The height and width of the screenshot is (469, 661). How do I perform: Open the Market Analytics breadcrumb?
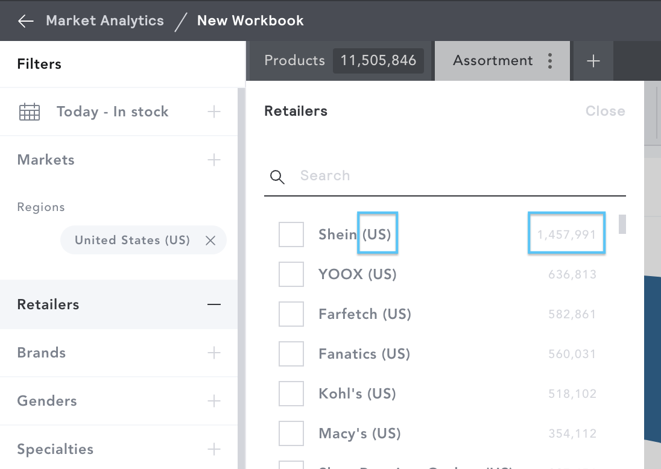104,20
